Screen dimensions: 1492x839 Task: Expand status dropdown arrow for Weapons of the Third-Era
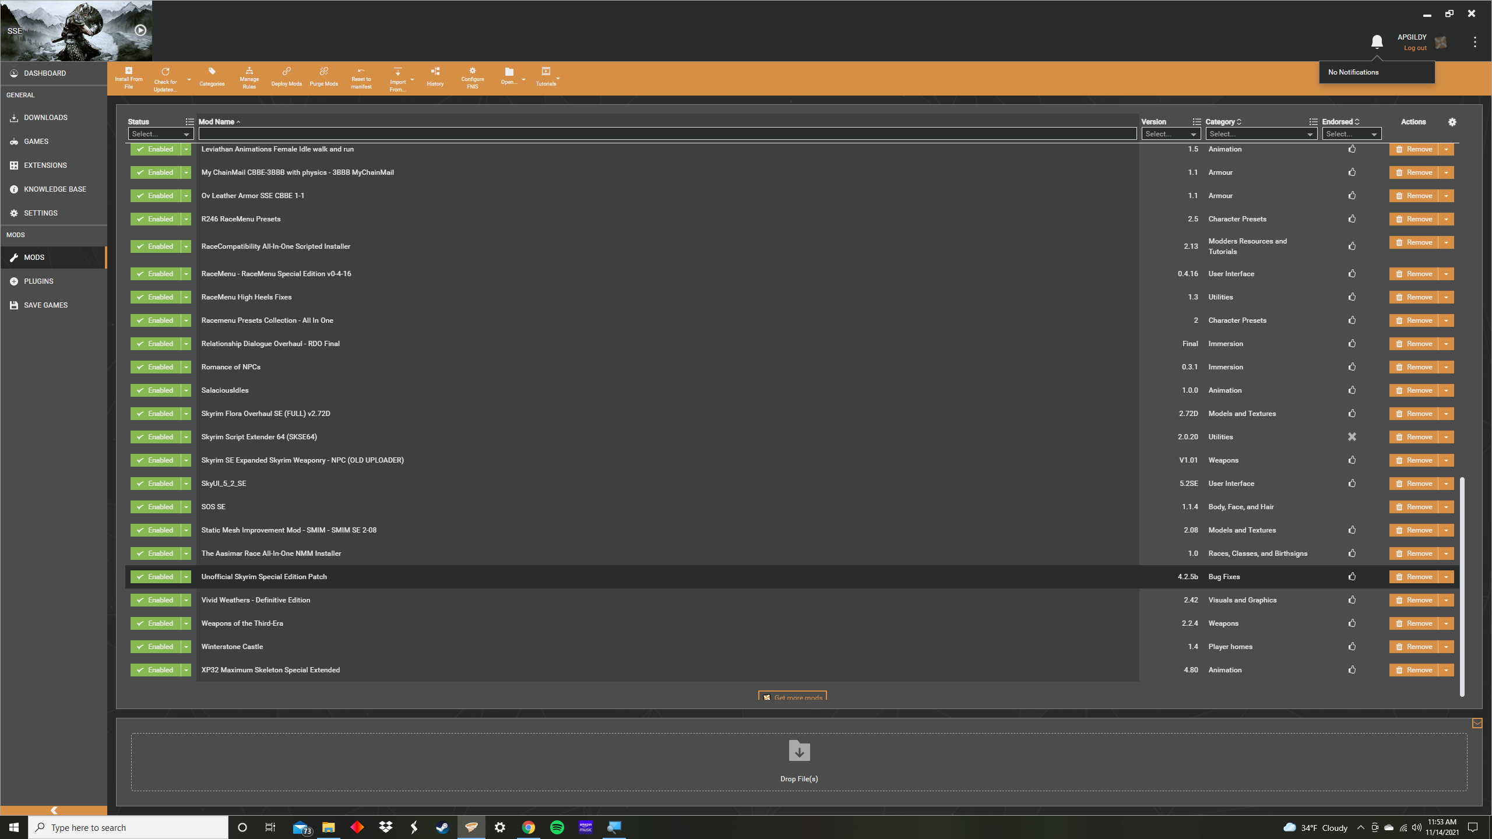(x=186, y=623)
